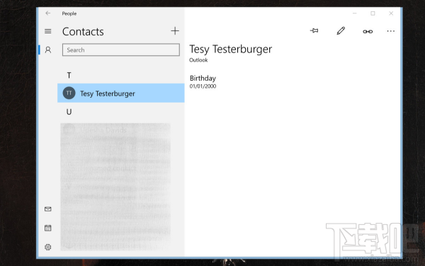Screen dimensions: 425x266
Task: Click the contacts Search field
Action: point(121,50)
